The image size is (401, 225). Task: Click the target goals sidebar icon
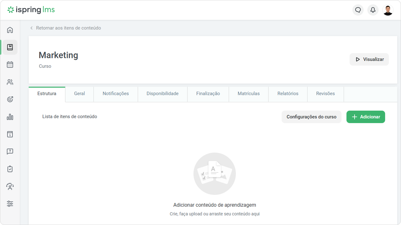pos(10,99)
